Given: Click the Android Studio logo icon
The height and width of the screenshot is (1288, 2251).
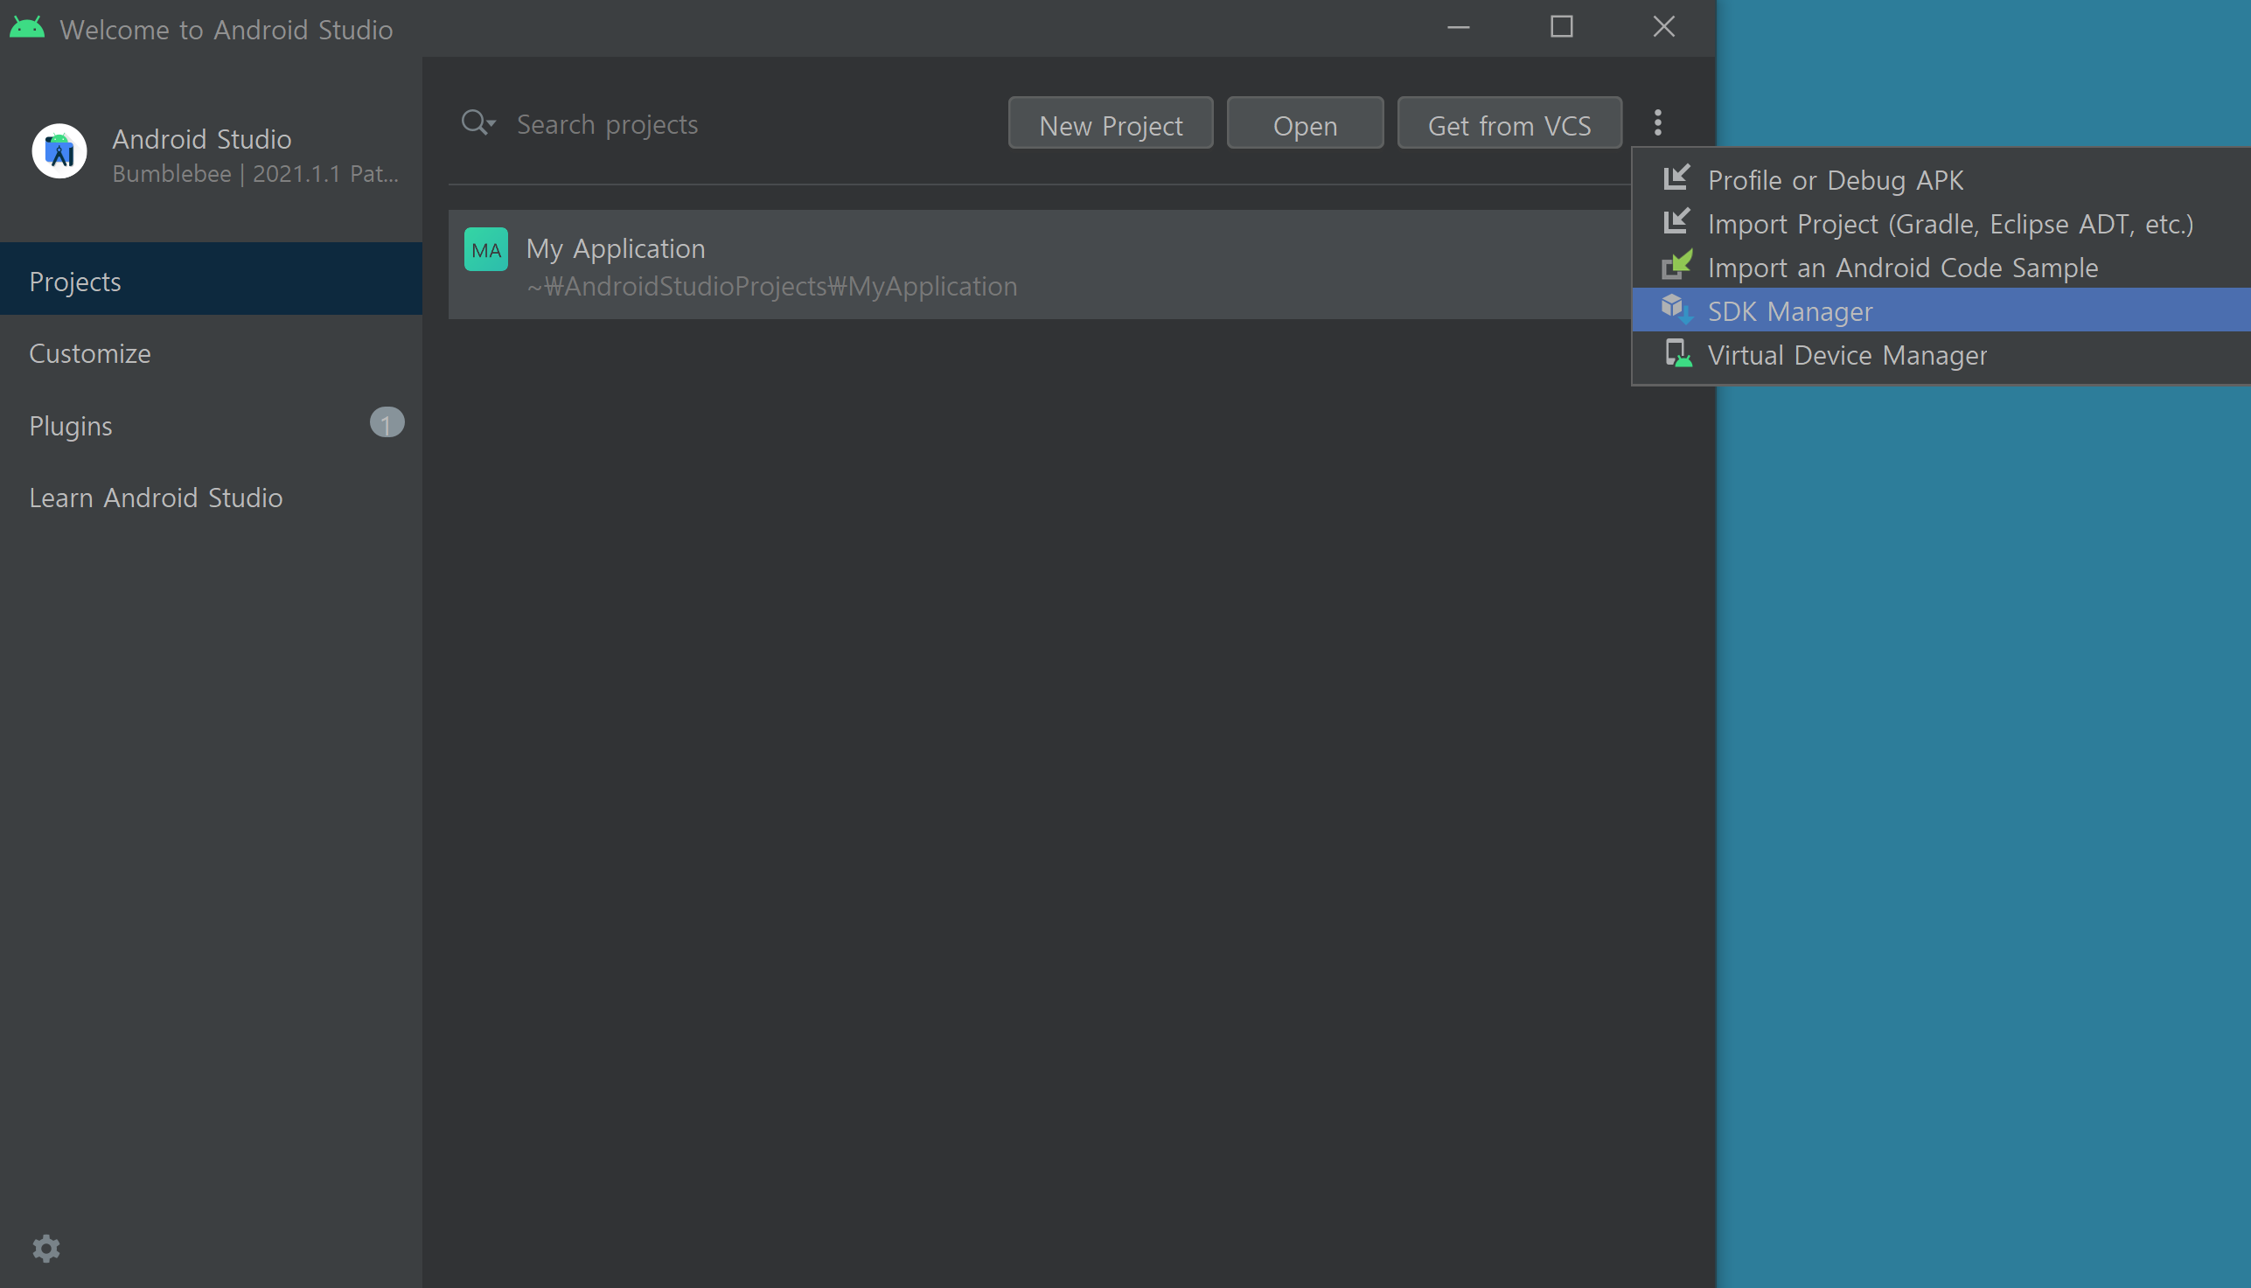Looking at the screenshot, I should tap(59, 151).
